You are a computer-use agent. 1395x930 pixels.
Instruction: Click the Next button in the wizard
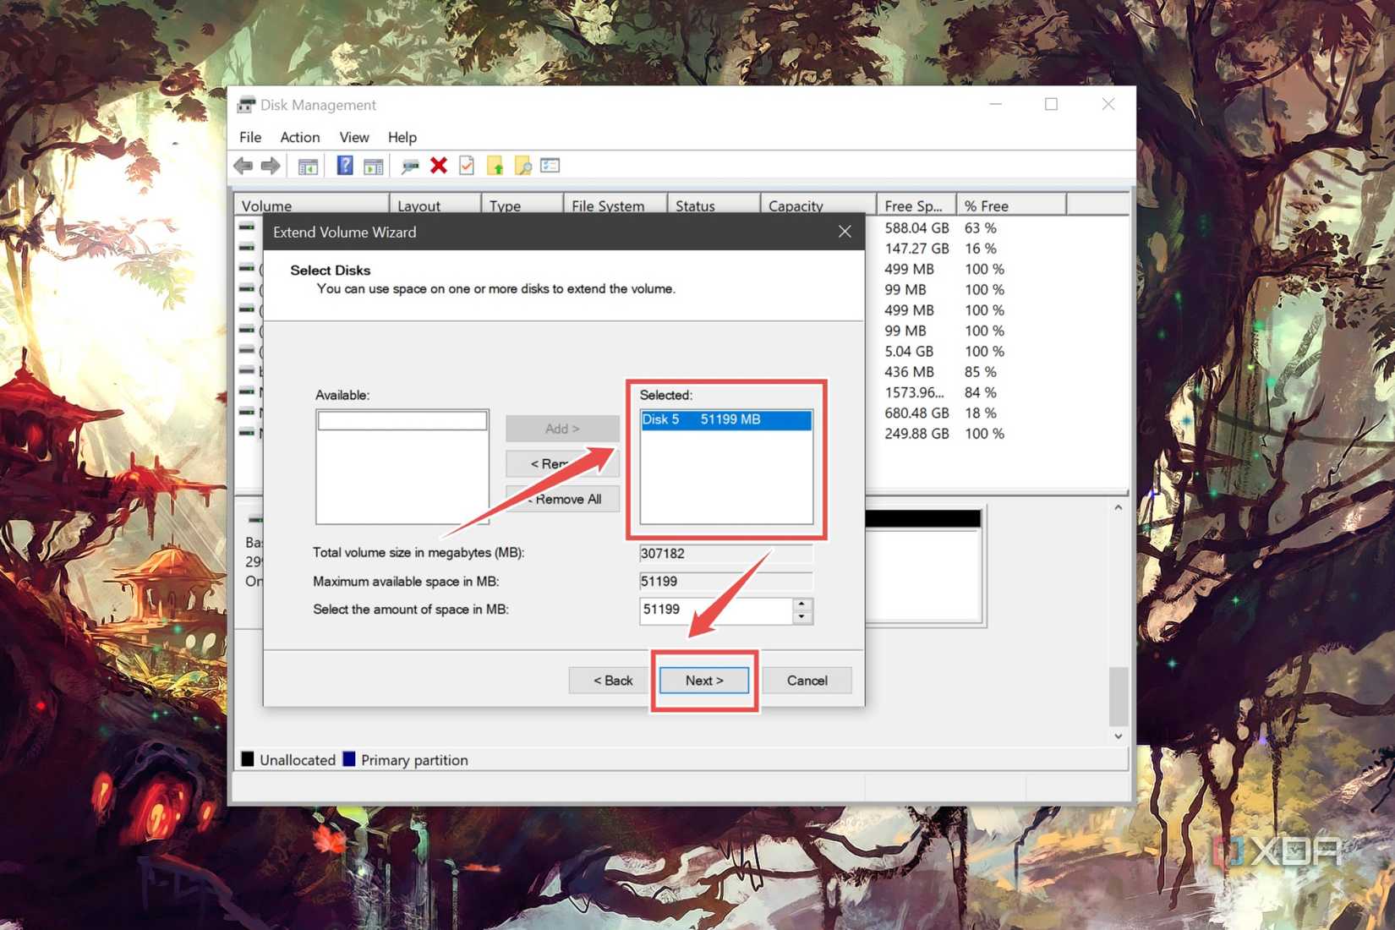coord(704,681)
